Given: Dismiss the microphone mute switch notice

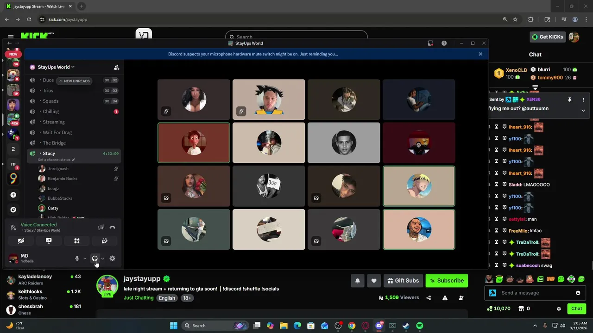Looking at the screenshot, I should pyautogui.click(x=480, y=54).
